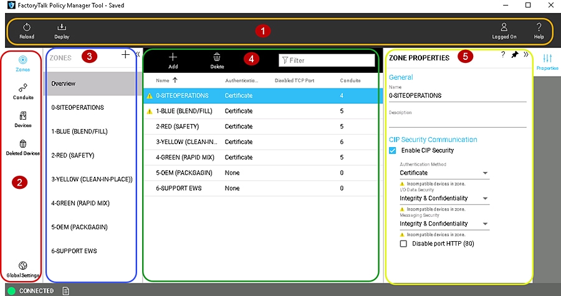Screen dimensions: 561x296
Task: Check Disable port HTTP (80)
Action: click(x=403, y=244)
